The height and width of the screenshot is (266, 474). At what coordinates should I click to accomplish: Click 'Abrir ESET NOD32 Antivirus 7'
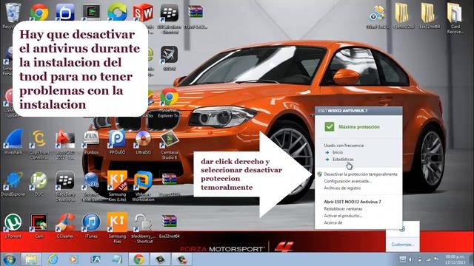(x=353, y=202)
